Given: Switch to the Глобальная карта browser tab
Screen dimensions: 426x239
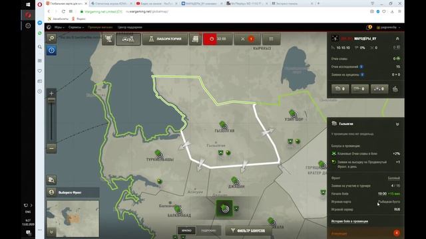Looking at the screenshot, I should tap(67, 3).
